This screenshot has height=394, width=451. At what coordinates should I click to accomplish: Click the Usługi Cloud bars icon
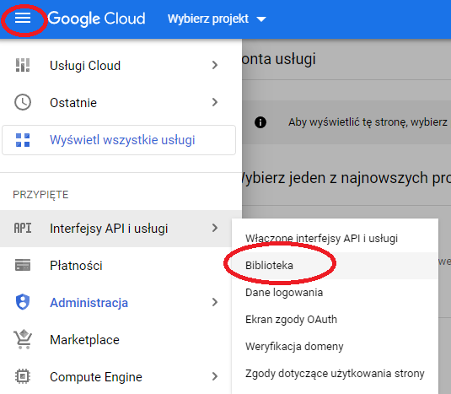(x=23, y=65)
